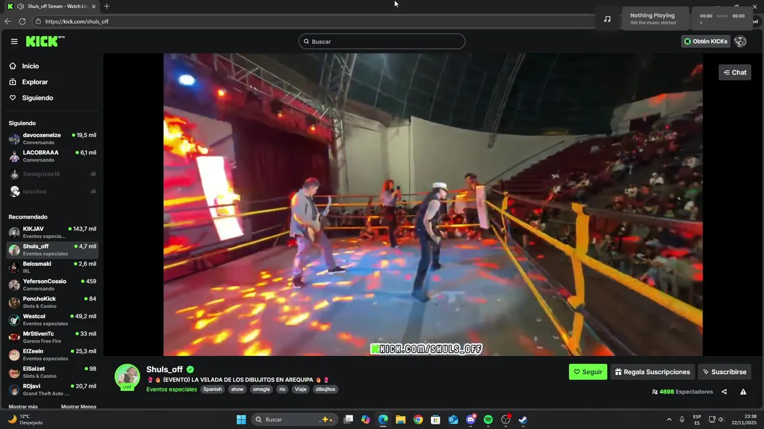Click the green Seguir button
The image size is (764, 429).
tap(588, 372)
